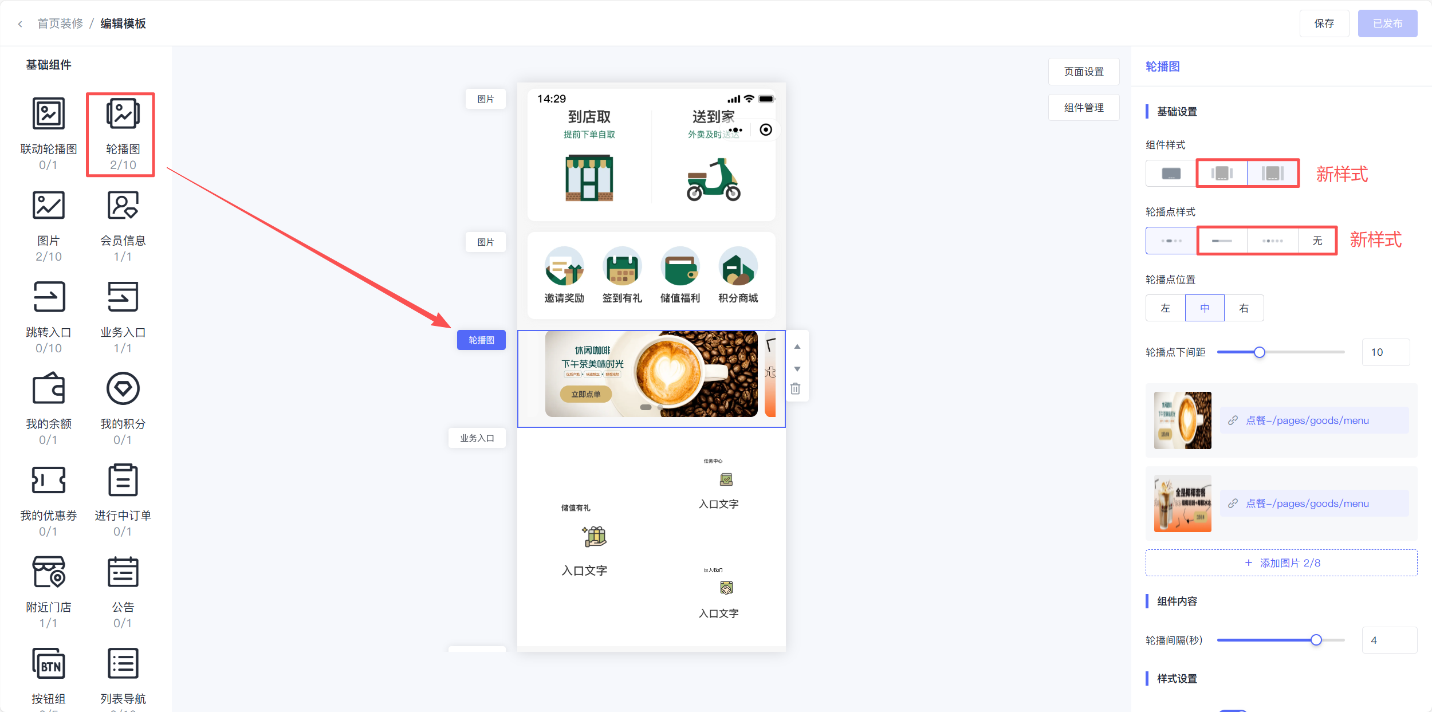Screen dimensions: 1432x712
Task: Set carousel dot position to 左
Action: pos(1165,308)
